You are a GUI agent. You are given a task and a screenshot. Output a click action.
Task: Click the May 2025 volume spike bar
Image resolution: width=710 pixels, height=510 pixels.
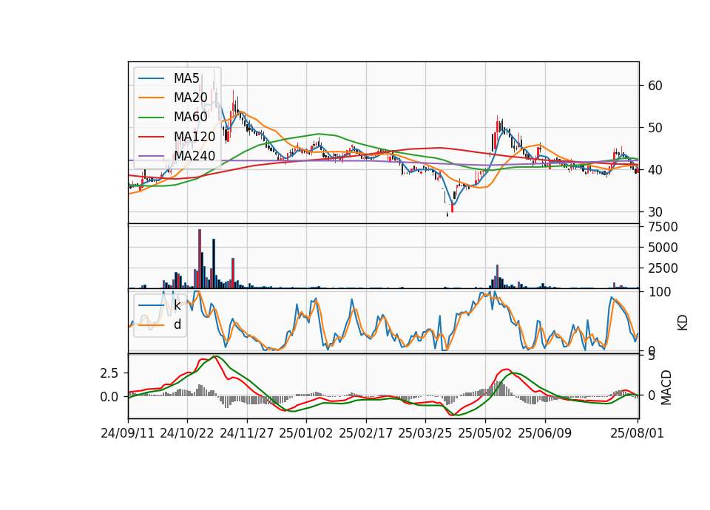[497, 276]
